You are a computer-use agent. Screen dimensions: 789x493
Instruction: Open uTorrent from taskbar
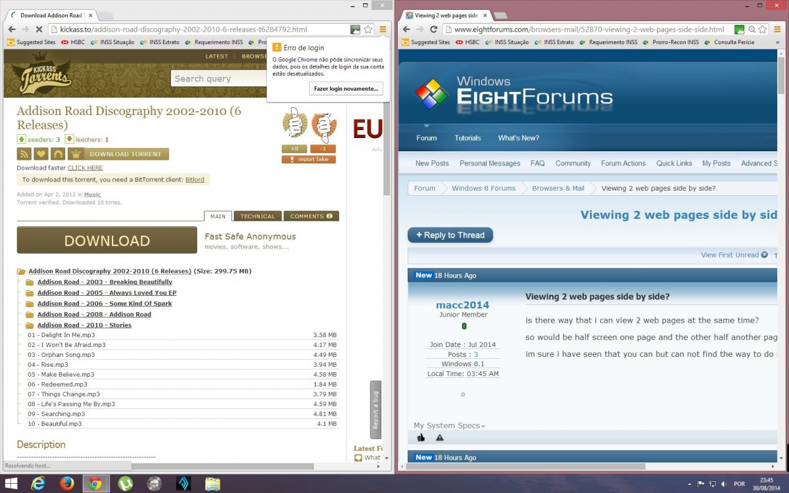[125, 484]
